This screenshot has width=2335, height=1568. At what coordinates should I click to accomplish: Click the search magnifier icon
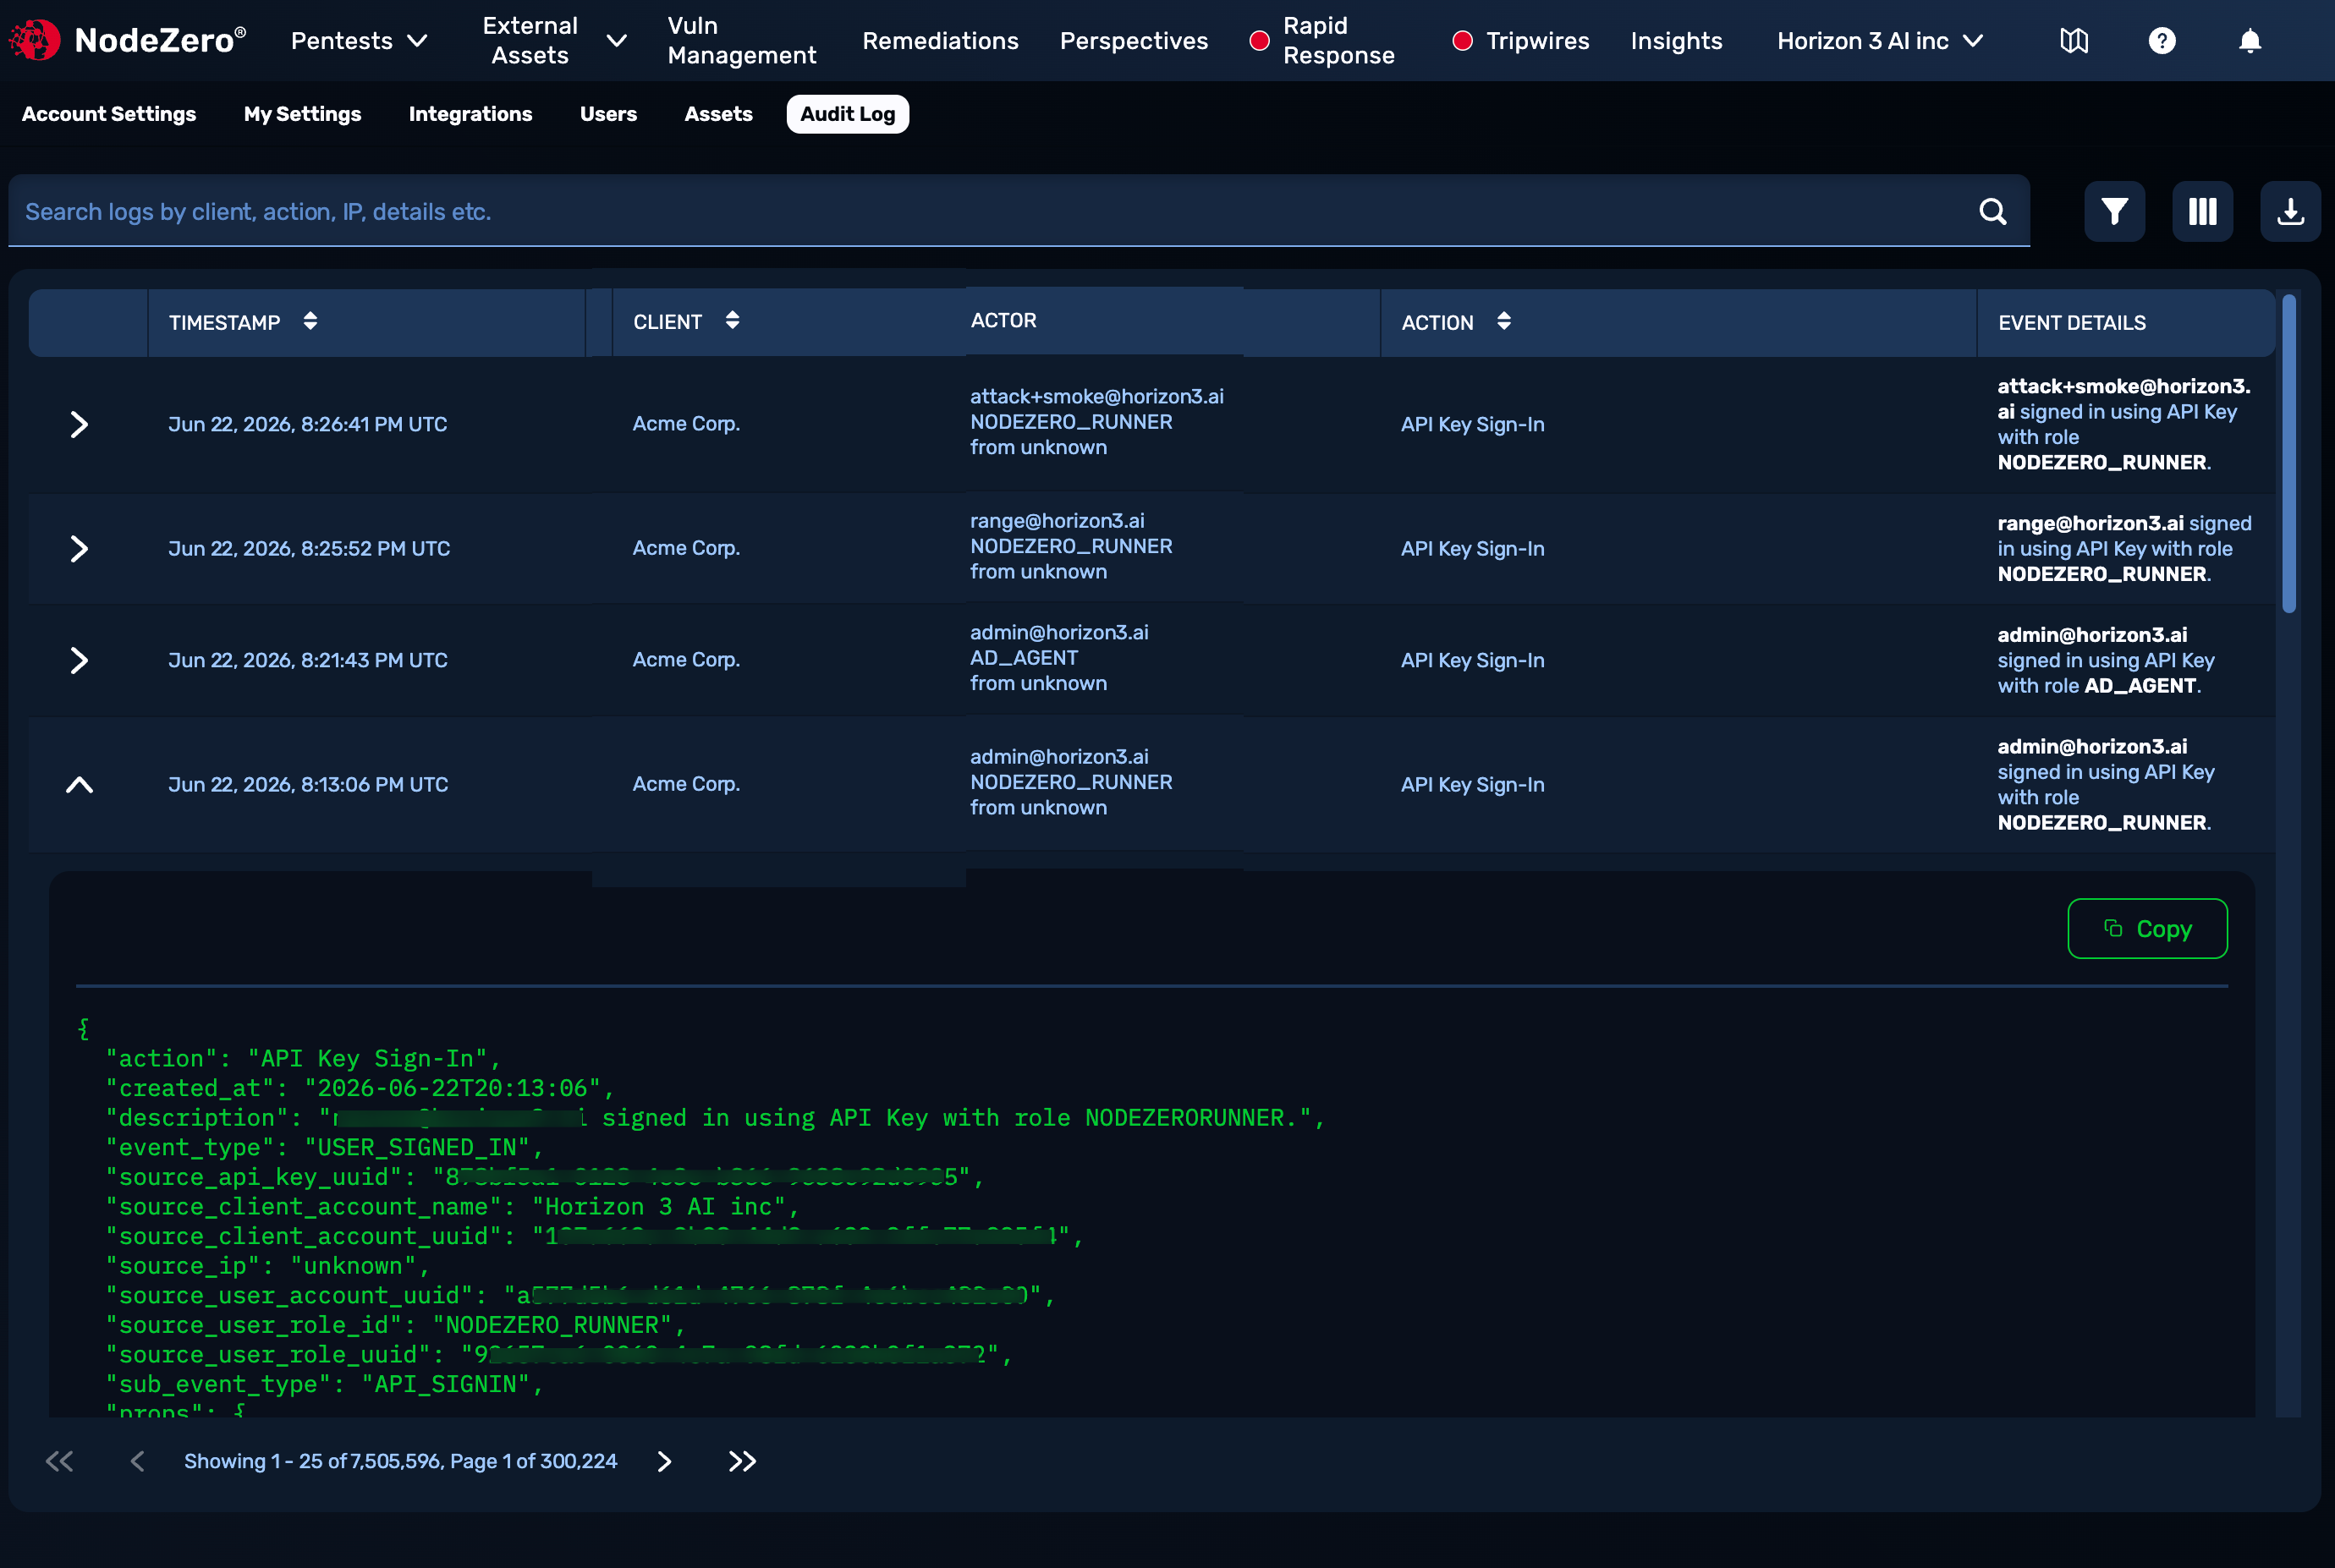pos(1993,212)
